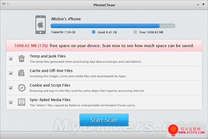Click the gray Free storage color swatch
Screen dimensions: 208x139
click(x=135, y=32)
